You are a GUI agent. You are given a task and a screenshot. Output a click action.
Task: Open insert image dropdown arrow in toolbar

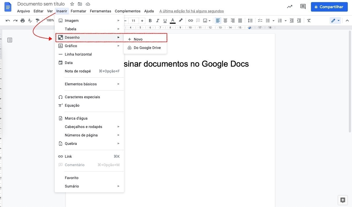tap(210, 21)
